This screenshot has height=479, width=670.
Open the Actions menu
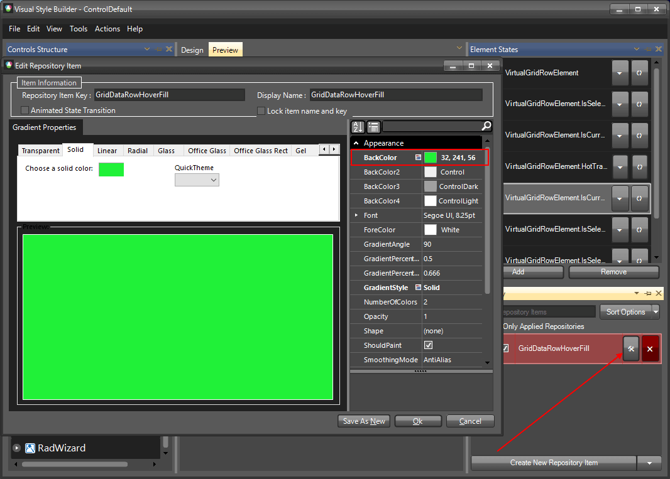107,29
